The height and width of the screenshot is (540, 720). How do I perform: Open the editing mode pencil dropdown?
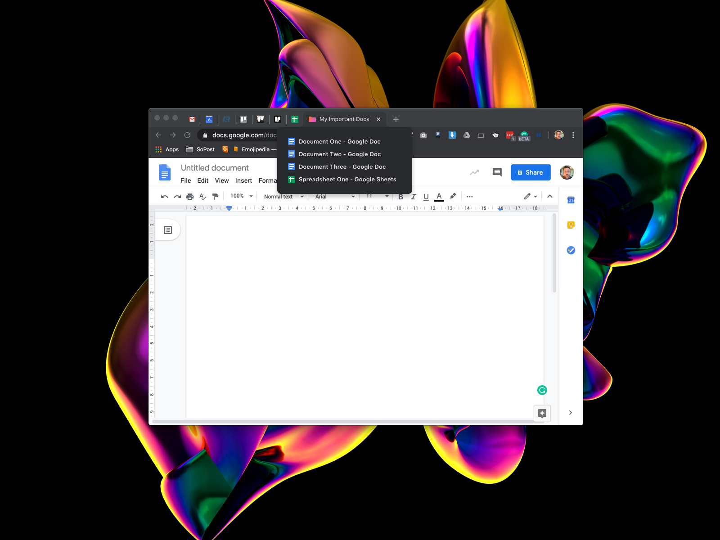[530, 196]
